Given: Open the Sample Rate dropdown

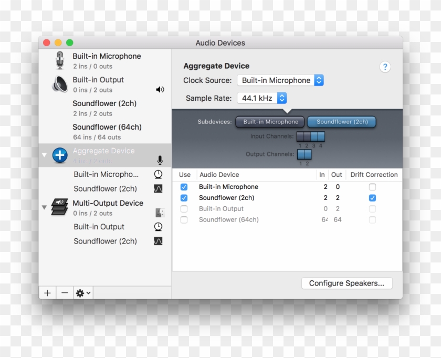Looking at the screenshot, I should [x=262, y=98].
